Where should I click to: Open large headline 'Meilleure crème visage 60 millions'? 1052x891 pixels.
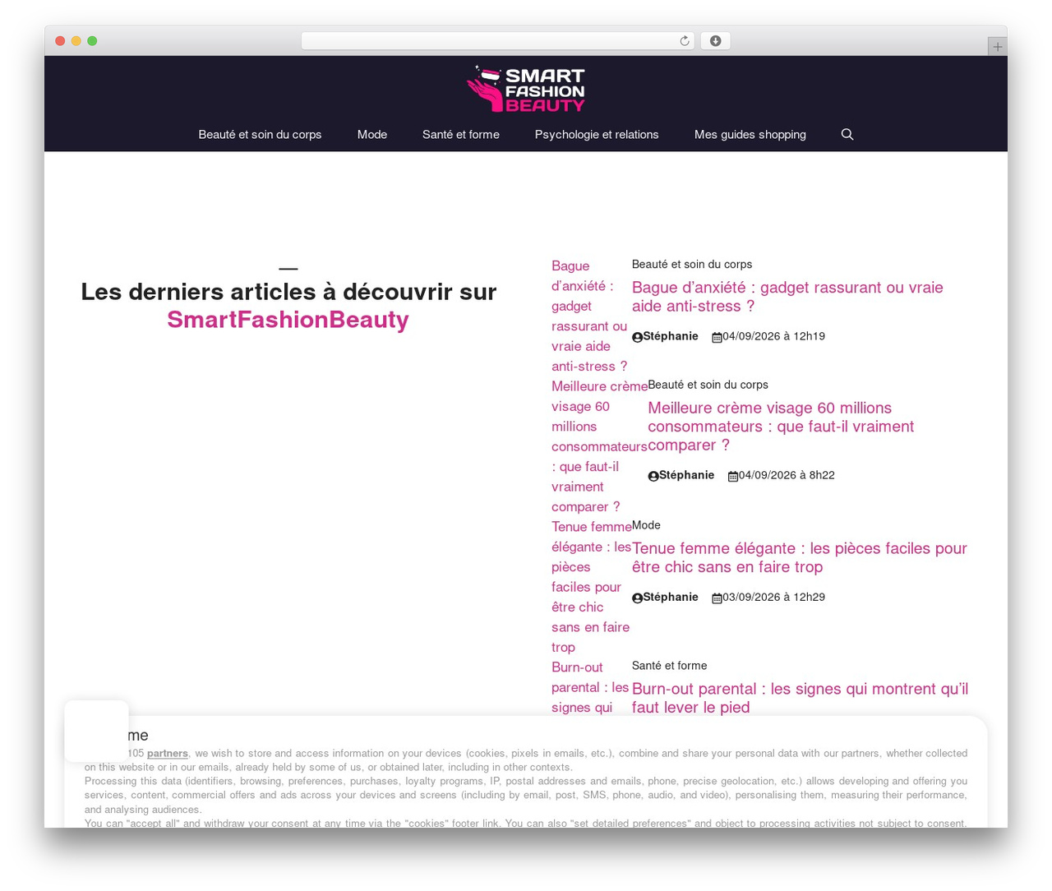pos(781,427)
